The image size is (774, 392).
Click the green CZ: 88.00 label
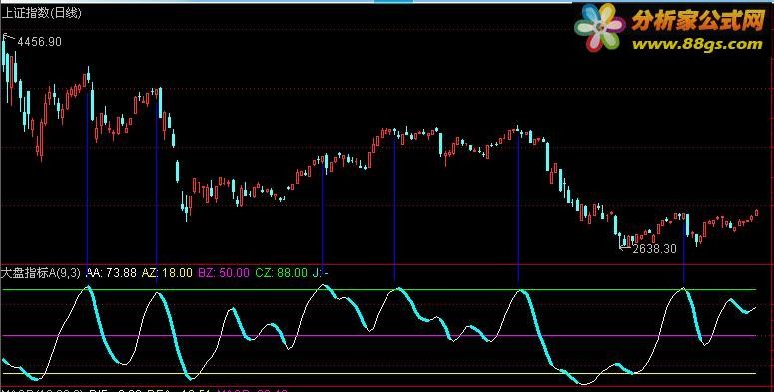point(281,273)
